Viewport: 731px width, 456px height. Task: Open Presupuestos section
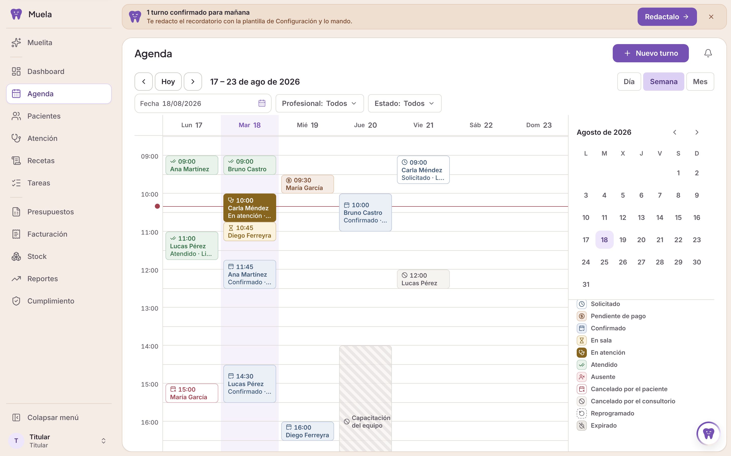pos(59,212)
